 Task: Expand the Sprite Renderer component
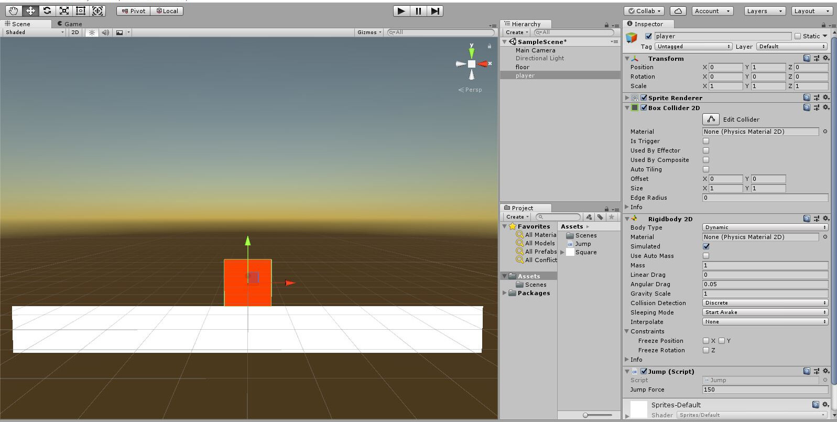[627, 98]
